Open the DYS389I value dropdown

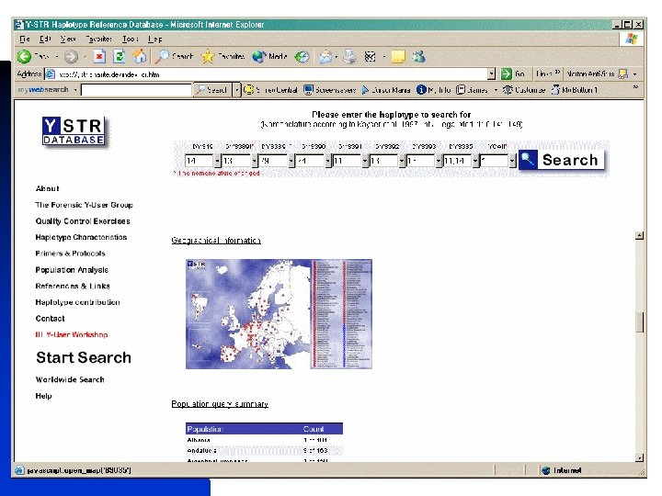pos(255,161)
